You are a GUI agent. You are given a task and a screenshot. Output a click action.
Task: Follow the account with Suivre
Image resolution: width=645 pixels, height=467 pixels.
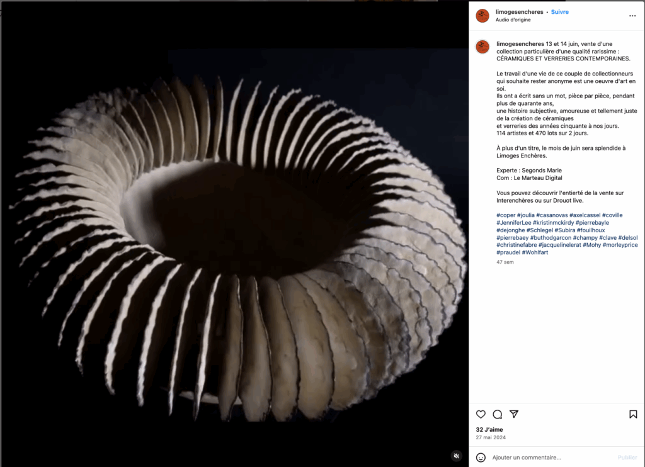point(559,12)
